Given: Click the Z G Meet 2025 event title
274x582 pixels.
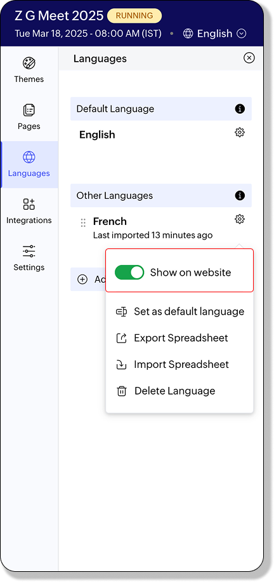Looking at the screenshot, I should tap(59, 16).
